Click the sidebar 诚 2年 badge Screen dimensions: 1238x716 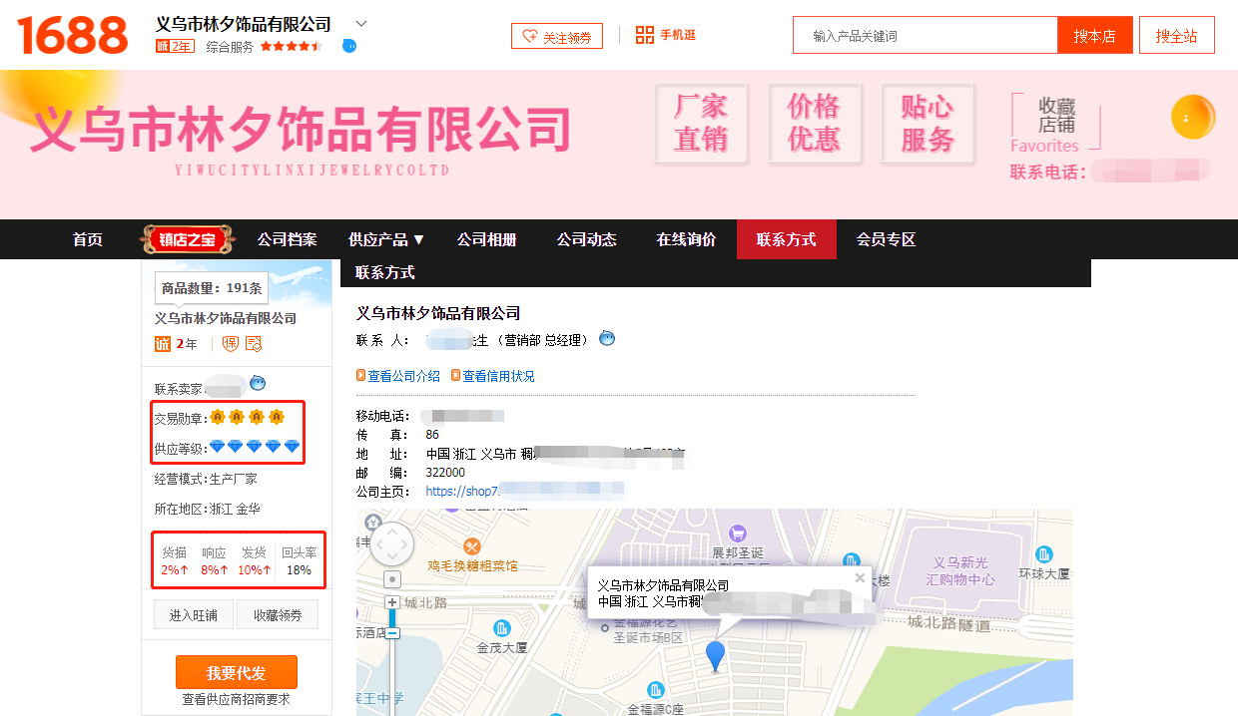pyautogui.click(x=176, y=344)
